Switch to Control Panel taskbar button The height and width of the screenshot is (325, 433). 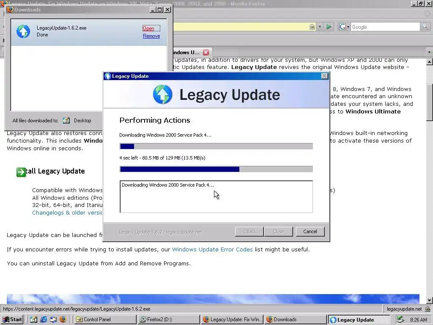click(105, 319)
